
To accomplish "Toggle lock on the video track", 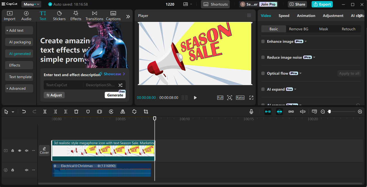I will 13,151.
